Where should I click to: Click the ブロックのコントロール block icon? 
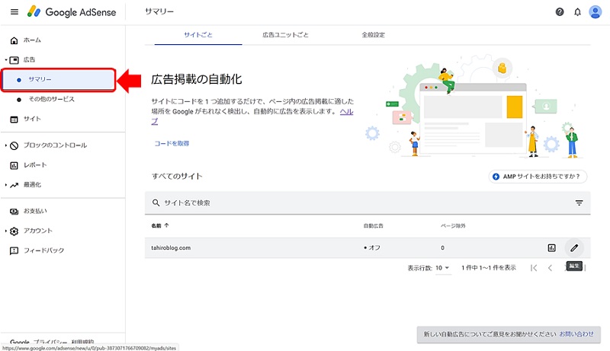(14, 145)
